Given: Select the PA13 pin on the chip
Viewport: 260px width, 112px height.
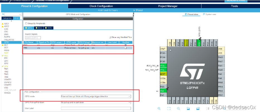Looking at the screenshot, I should pos(221,57).
